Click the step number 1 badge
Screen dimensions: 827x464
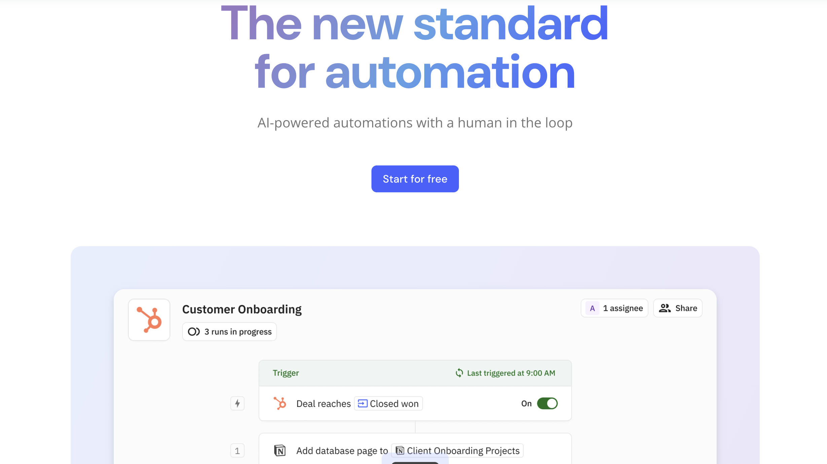238,451
